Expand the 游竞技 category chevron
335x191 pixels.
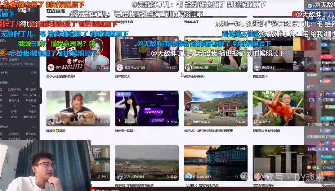[34, 83]
